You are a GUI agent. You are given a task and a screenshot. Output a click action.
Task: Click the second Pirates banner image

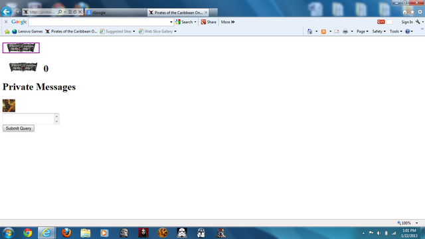tap(23, 67)
